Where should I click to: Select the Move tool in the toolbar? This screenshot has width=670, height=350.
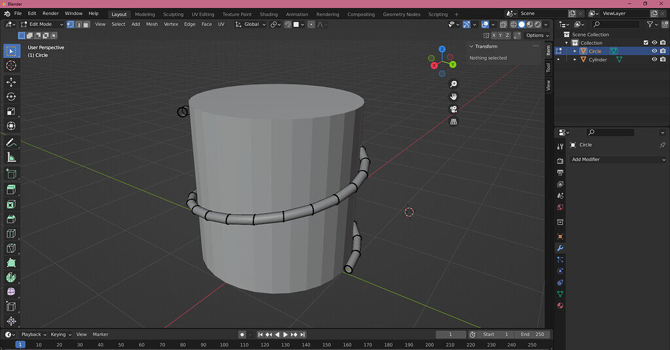coord(11,82)
